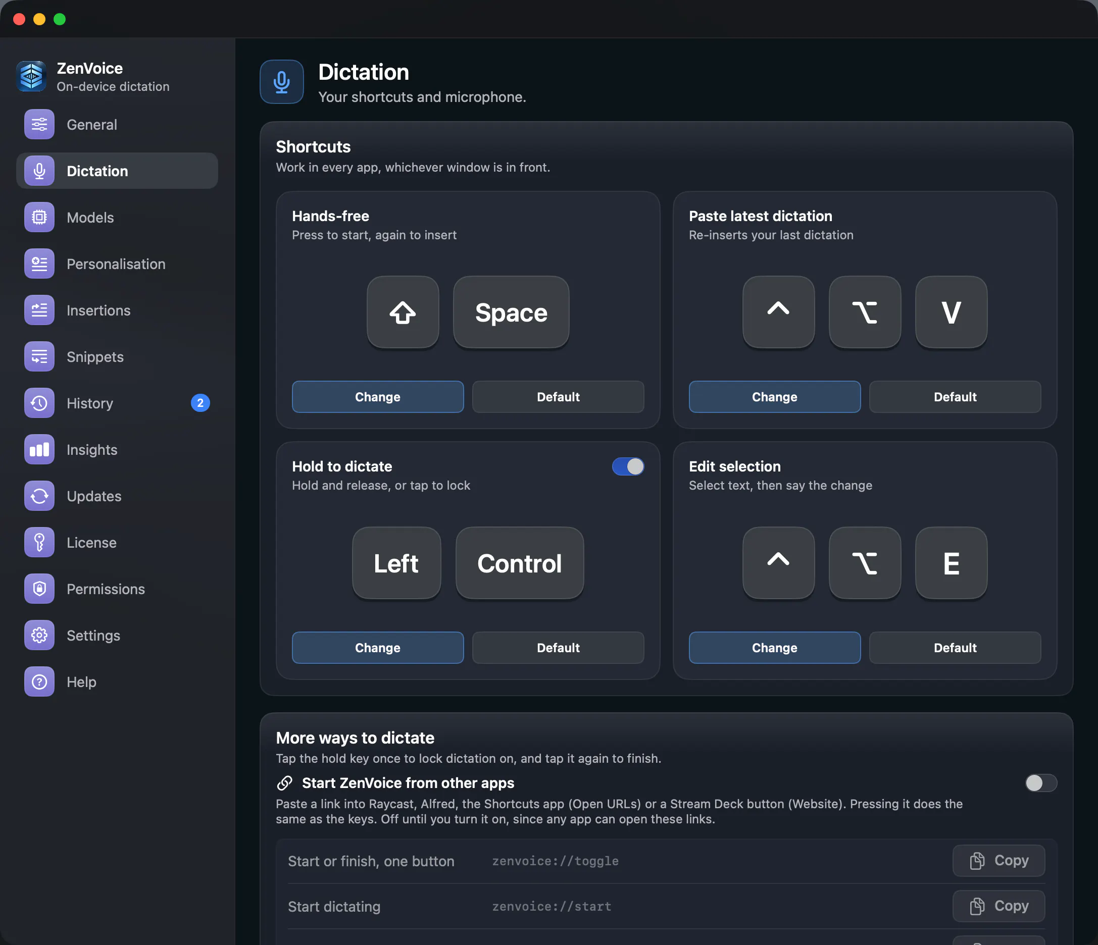Open the General section icon
The image size is (1098, 945).
pyautogui.click(x=39, y=125)
